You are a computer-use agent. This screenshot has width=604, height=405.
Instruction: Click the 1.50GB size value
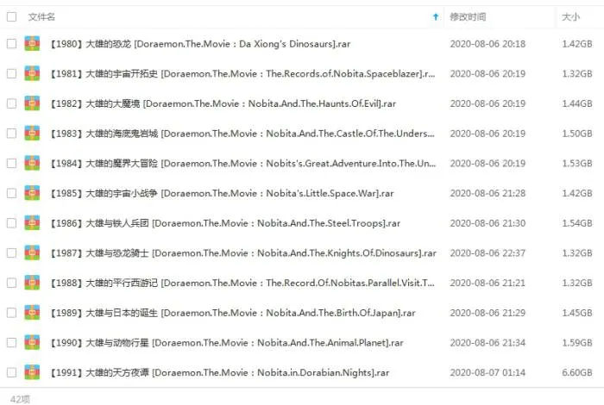[577, 134]
